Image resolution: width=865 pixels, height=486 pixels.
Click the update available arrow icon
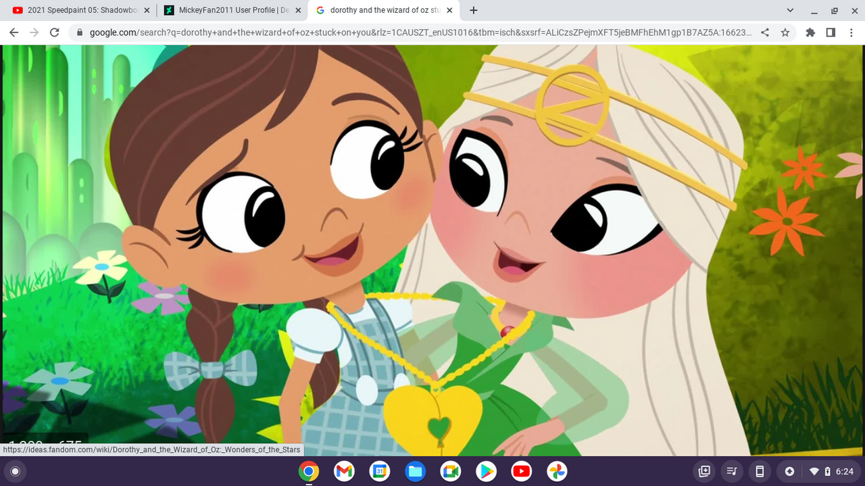(789, 471)
